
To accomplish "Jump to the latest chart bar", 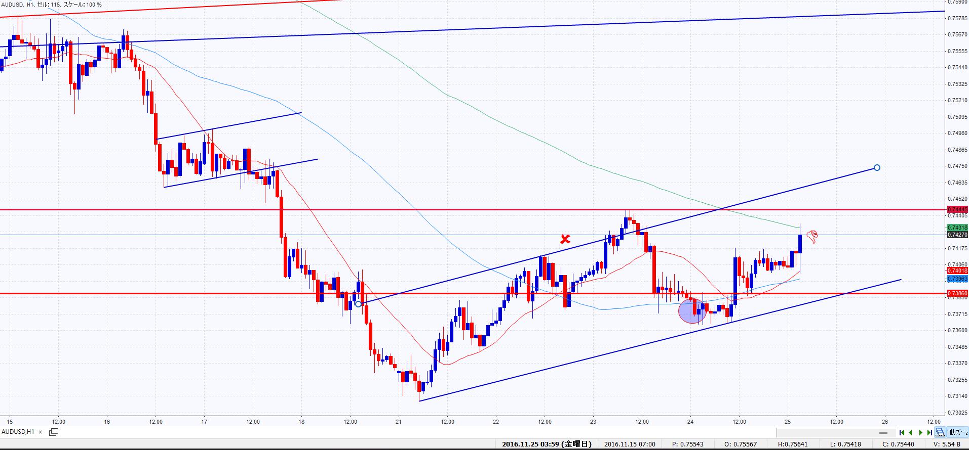I will click(929, 432).
